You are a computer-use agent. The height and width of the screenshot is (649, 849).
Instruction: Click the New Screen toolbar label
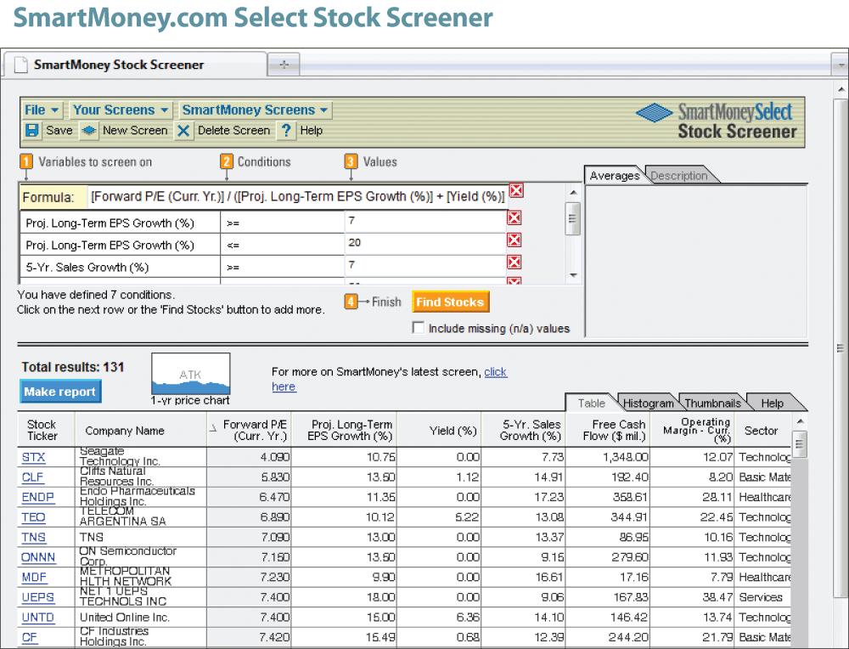point(135,131)
